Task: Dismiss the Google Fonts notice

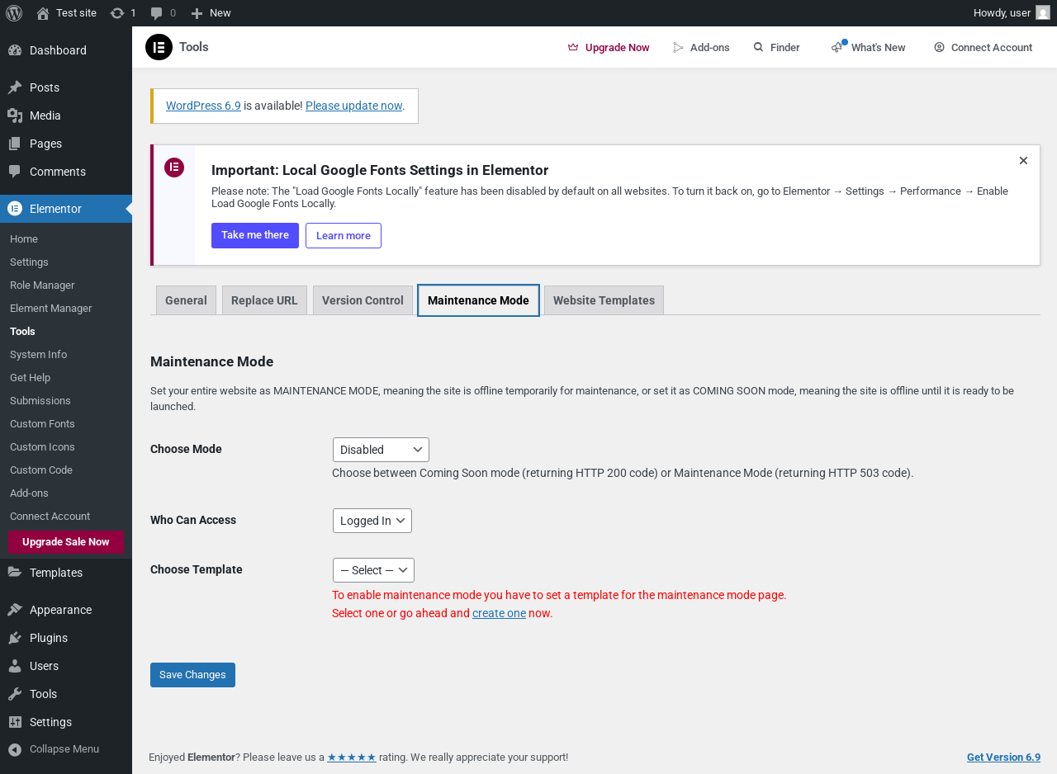Action: pos(1023,161)
